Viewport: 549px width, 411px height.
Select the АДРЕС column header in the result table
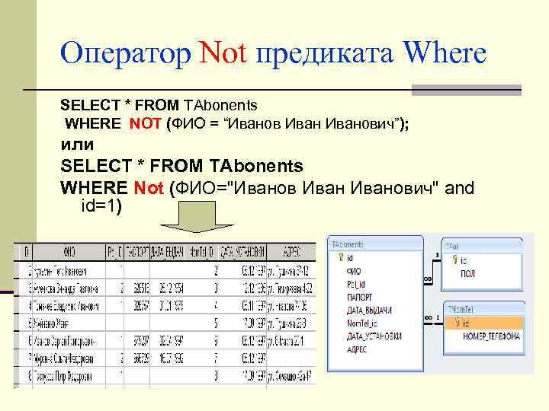point(291,252)
